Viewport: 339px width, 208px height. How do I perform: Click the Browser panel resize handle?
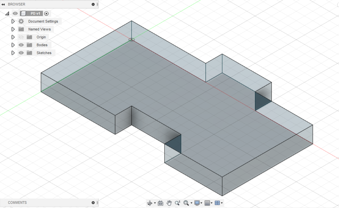pyautogui.click(x=97, y=4)
